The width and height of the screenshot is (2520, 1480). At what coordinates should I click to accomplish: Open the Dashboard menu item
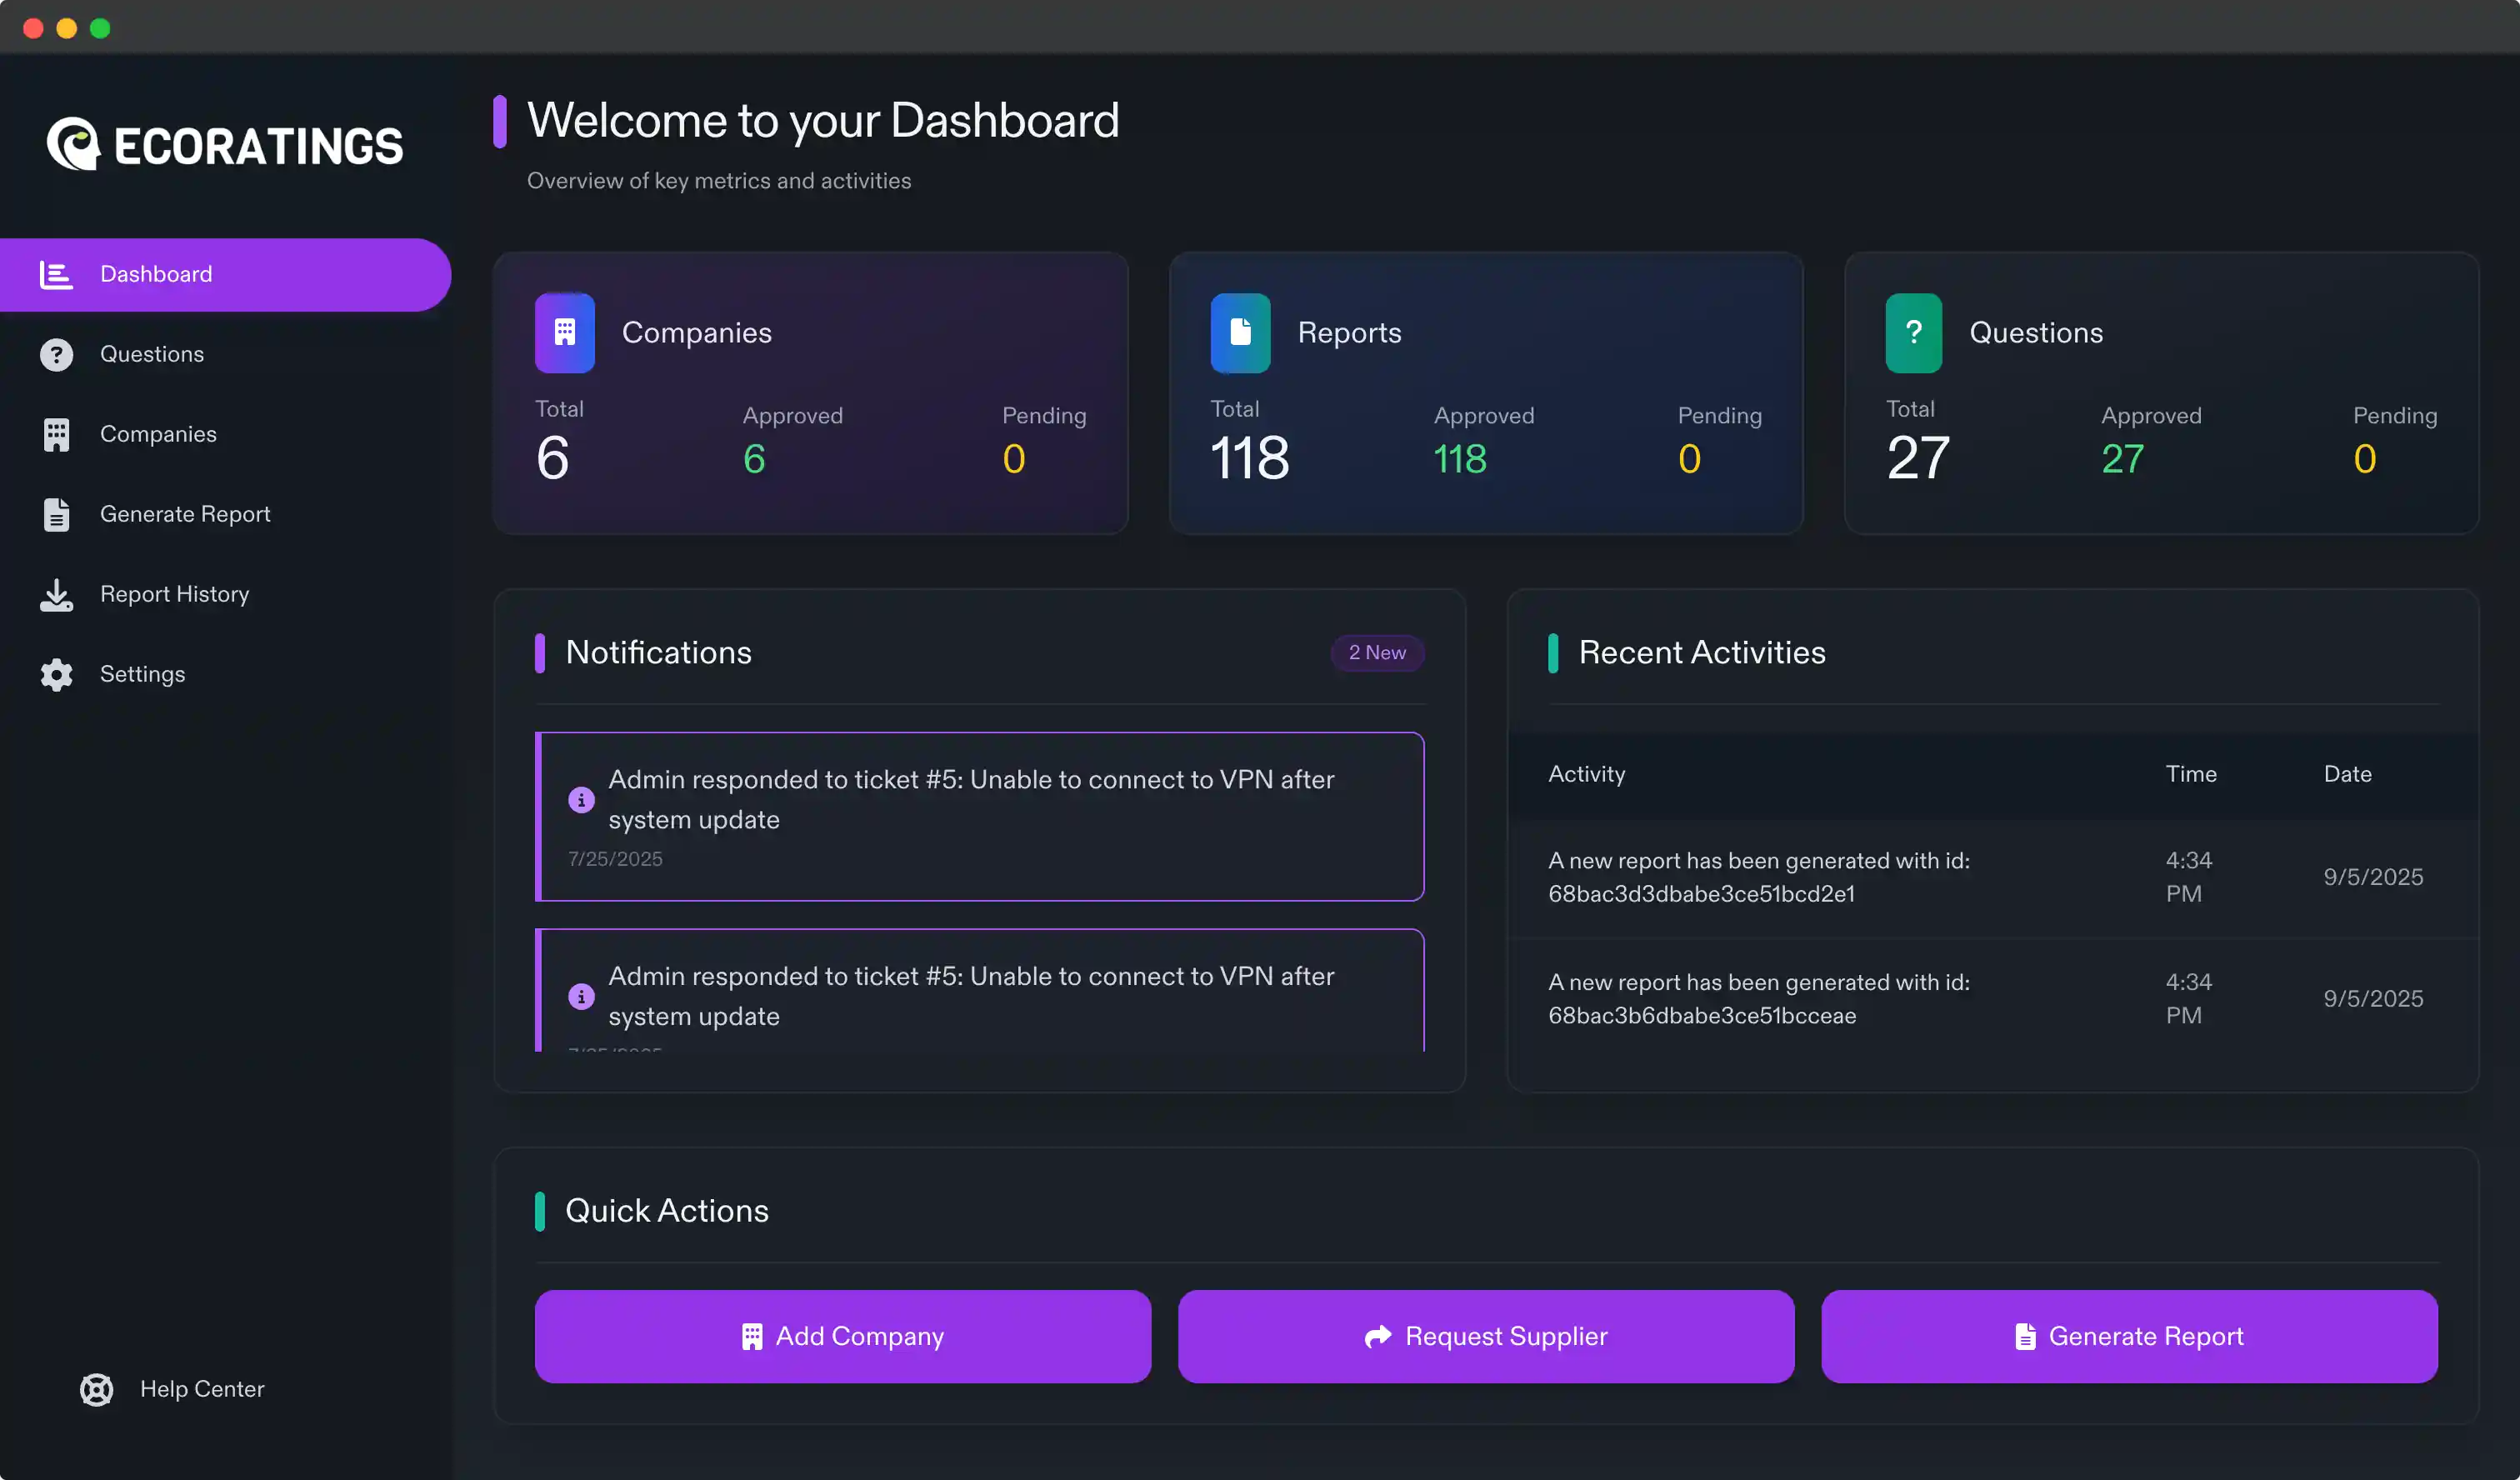tap(156, 274)
